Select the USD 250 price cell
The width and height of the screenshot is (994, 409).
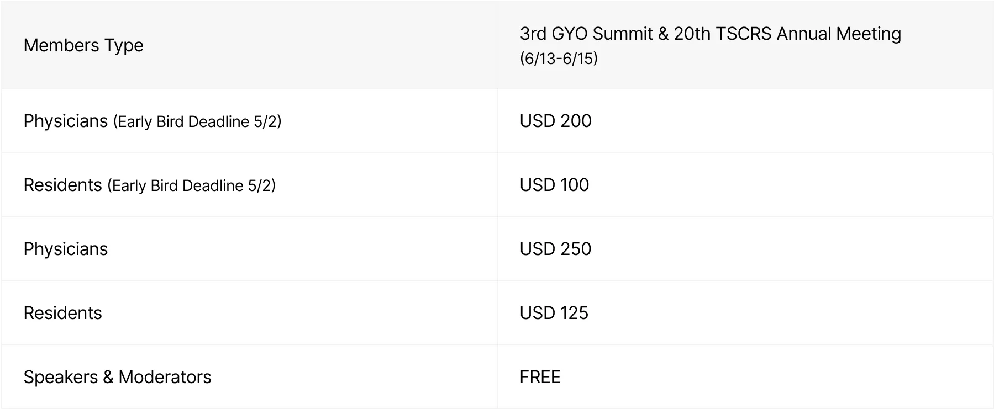coord(745,249)
